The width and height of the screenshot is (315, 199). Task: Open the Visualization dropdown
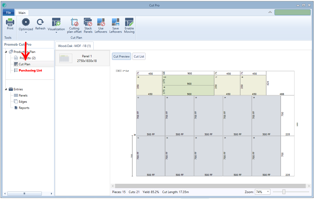tap(56, 26)
